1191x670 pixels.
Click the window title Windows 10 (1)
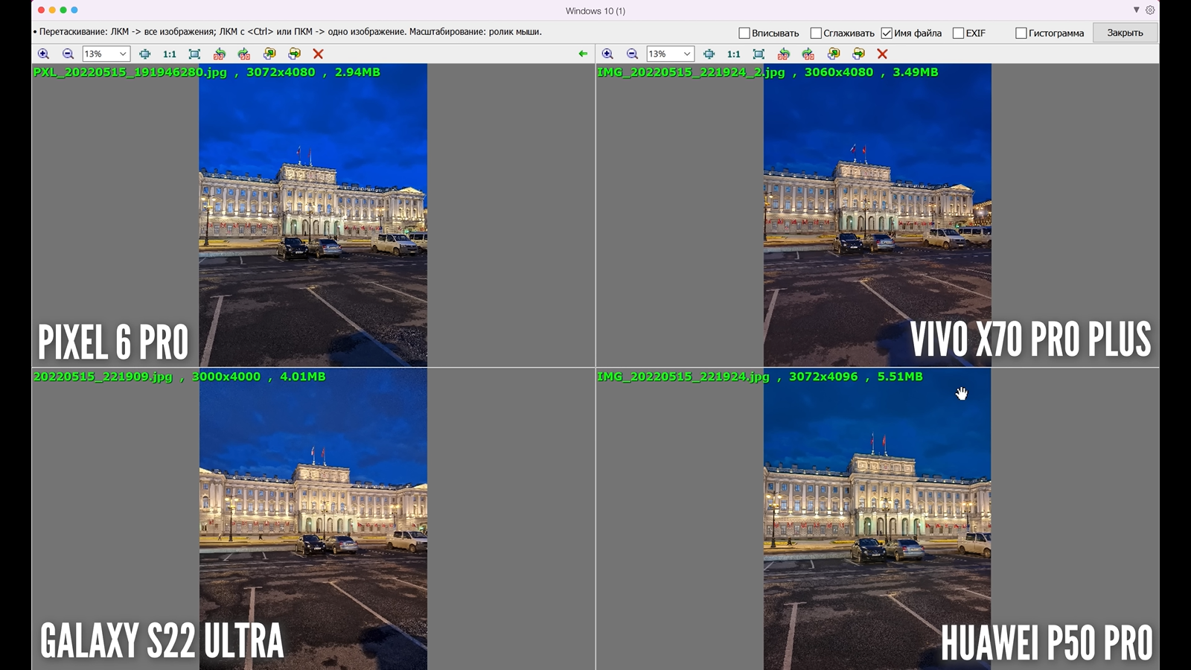(595, 10)
